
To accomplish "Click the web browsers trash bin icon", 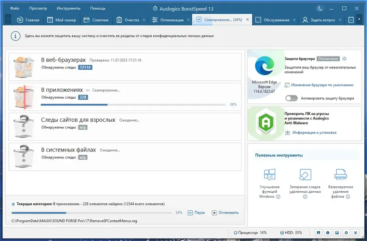I will point(23,67).
